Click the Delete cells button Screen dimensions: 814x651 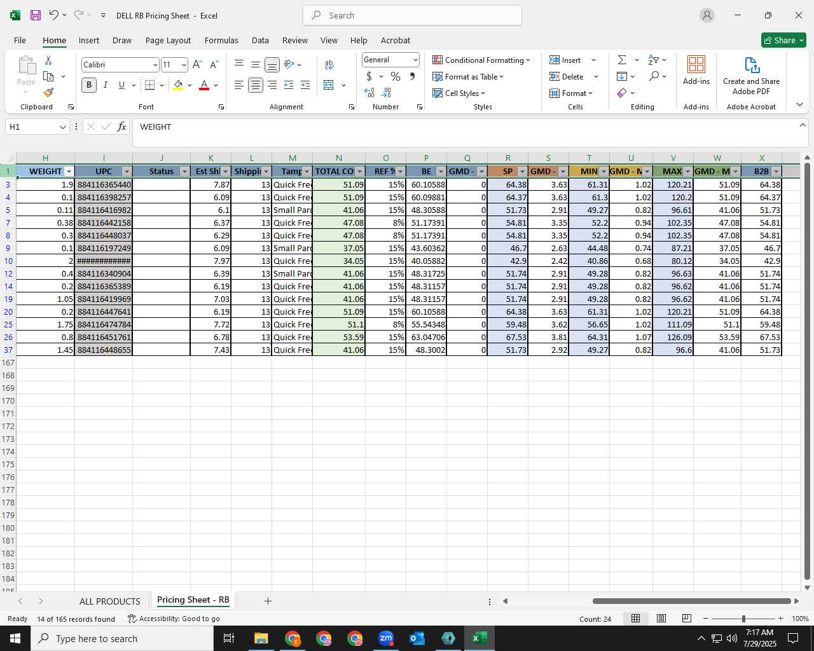click(567, 76)
